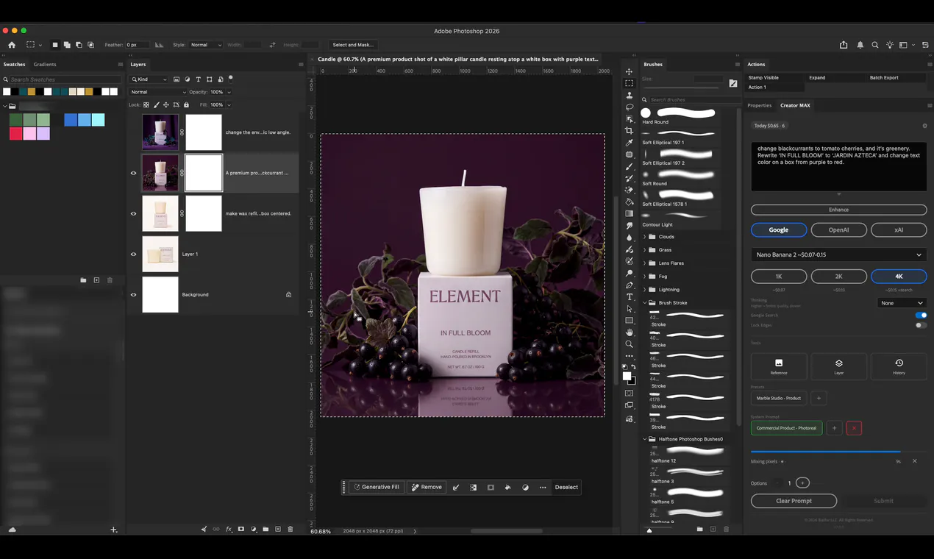934x559 pixels.
Task: Click Generative Fill in contextual bar
Action: pos(377,487)
